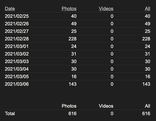The height and width of the screenshot is (121, 156).
Task: Select the 2021/03/05 date entry
Action: pos(17,77)
